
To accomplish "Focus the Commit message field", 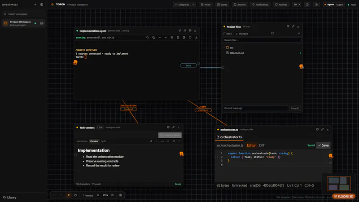I will 255,108.
